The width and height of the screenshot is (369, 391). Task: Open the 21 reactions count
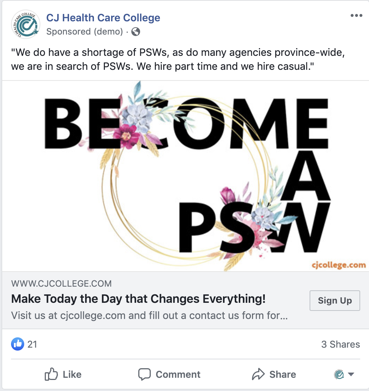(x=32, y=344)
